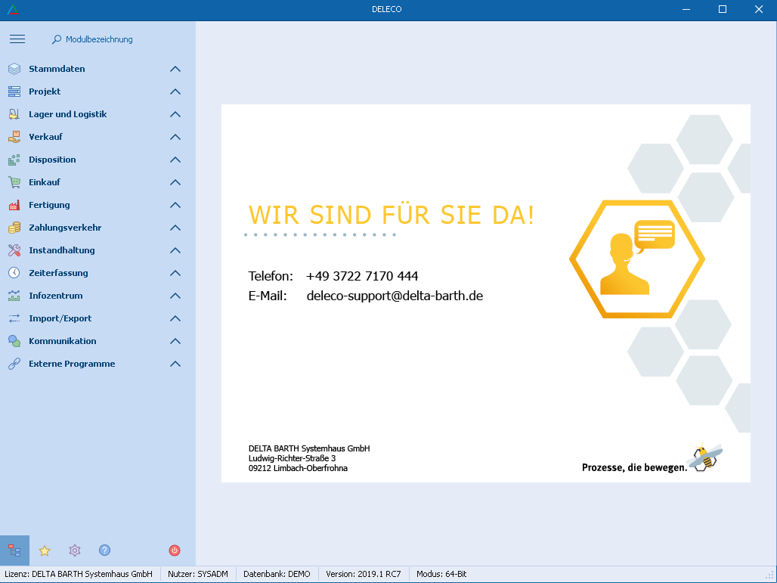Click the module tree icon in bottom bar
Screen dimensions: 777x583
[14, 550]
